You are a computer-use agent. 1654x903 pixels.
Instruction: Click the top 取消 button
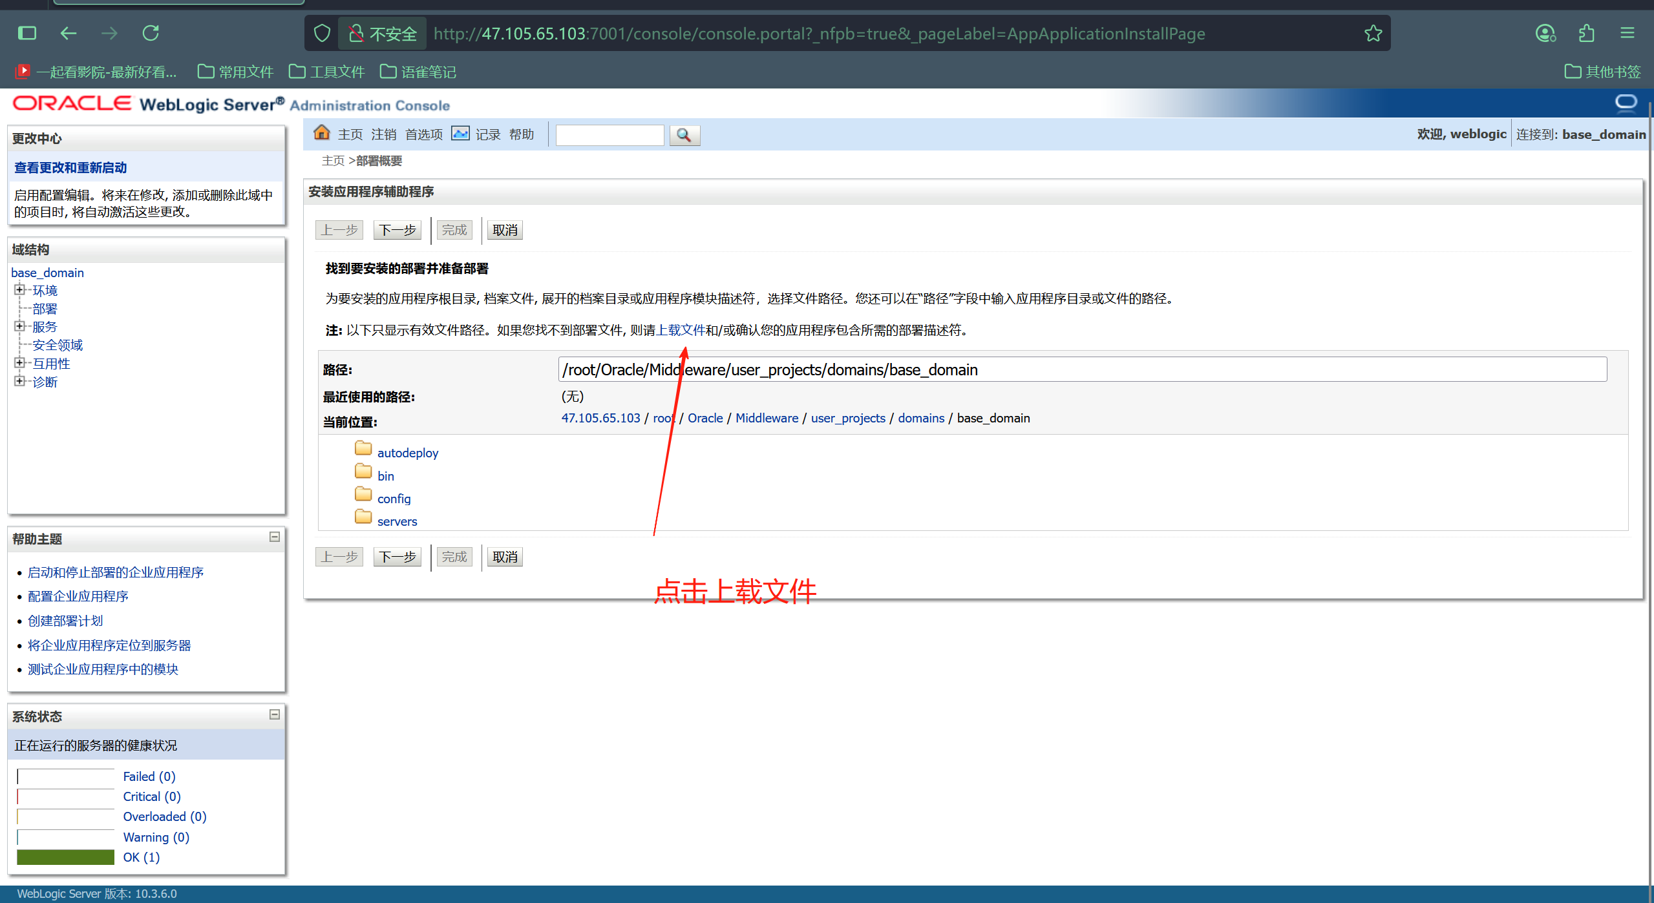click(505, 230)
